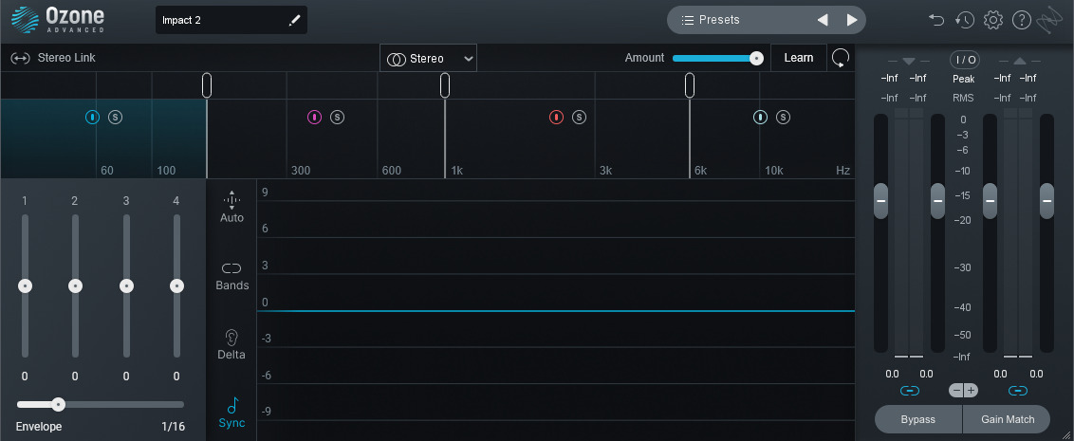The height and width of the screenshot is (441, 1074).
Task: Click the minus meter scale button
Action: pyautogui.click(x=956, y=391)
